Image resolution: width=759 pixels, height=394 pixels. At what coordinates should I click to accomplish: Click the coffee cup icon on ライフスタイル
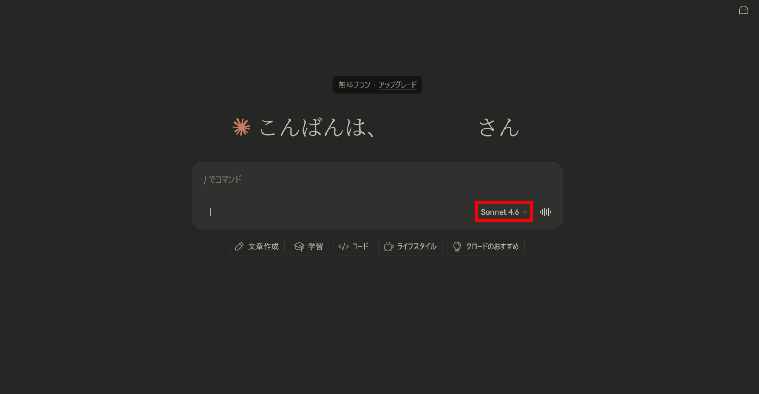[x=388, y=246]
